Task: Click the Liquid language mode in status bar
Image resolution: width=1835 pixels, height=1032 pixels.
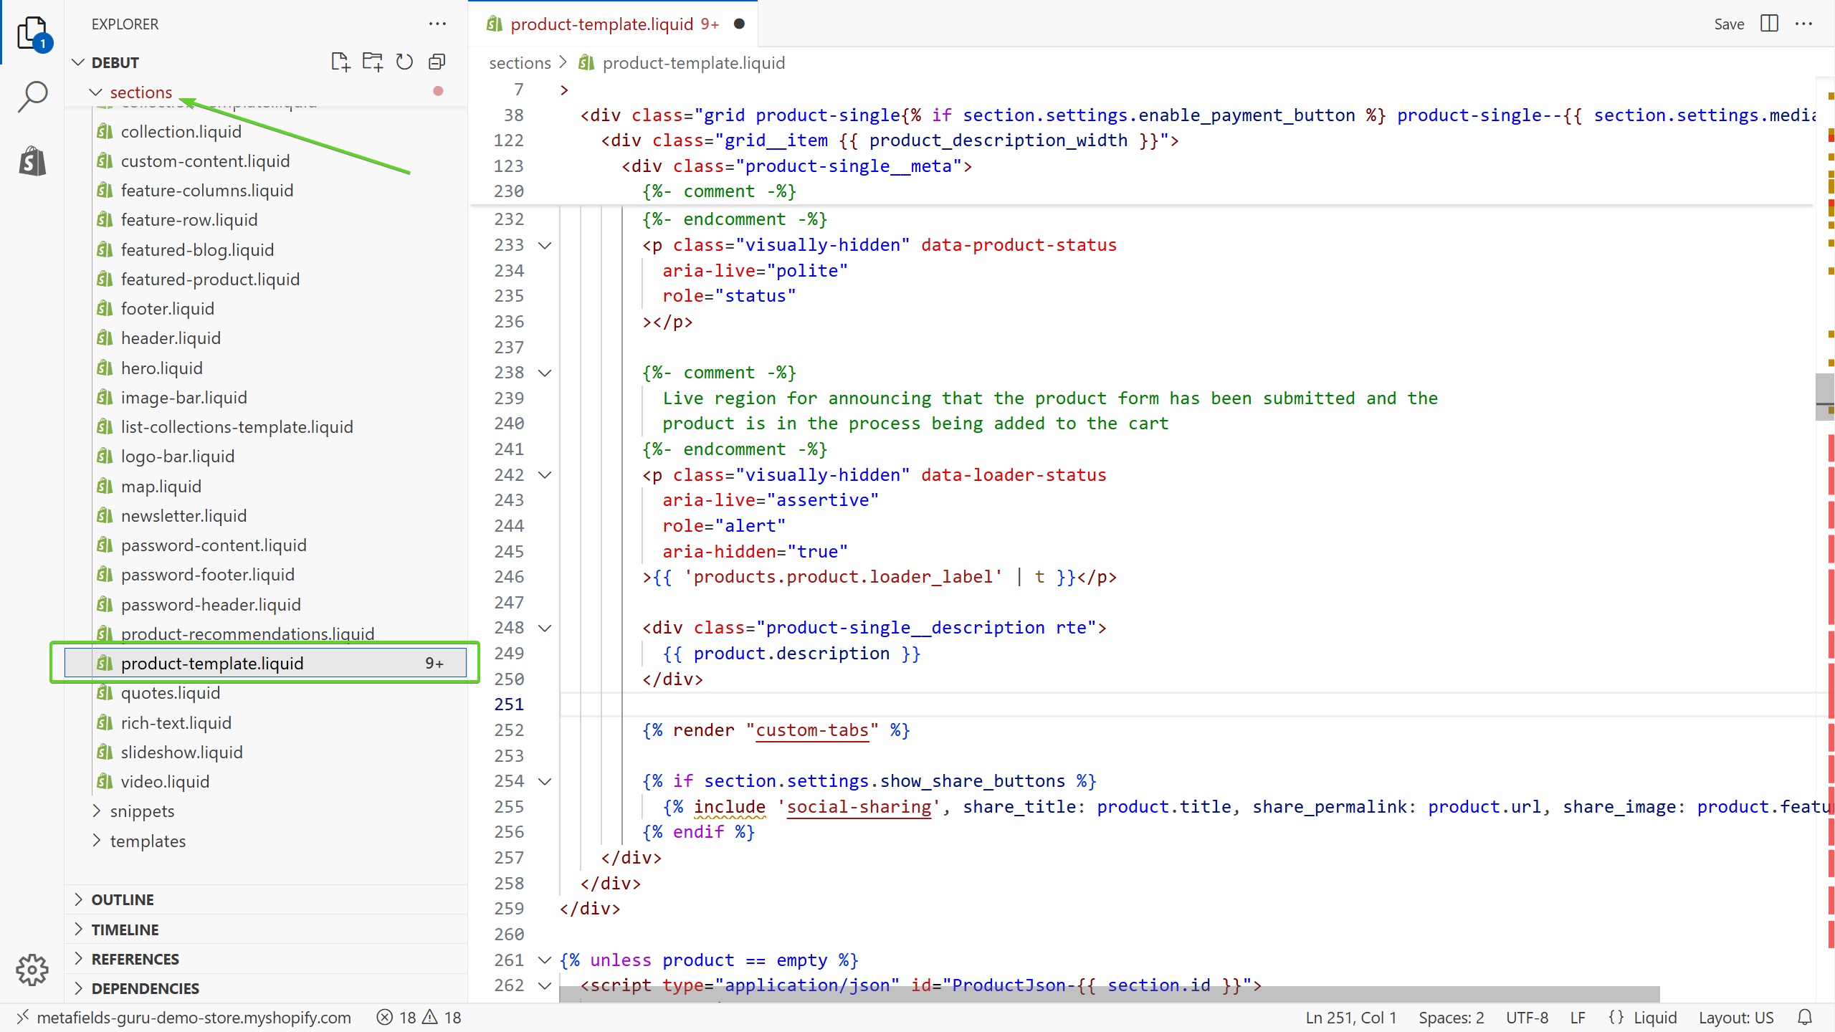Action: click(1654, 1017)
